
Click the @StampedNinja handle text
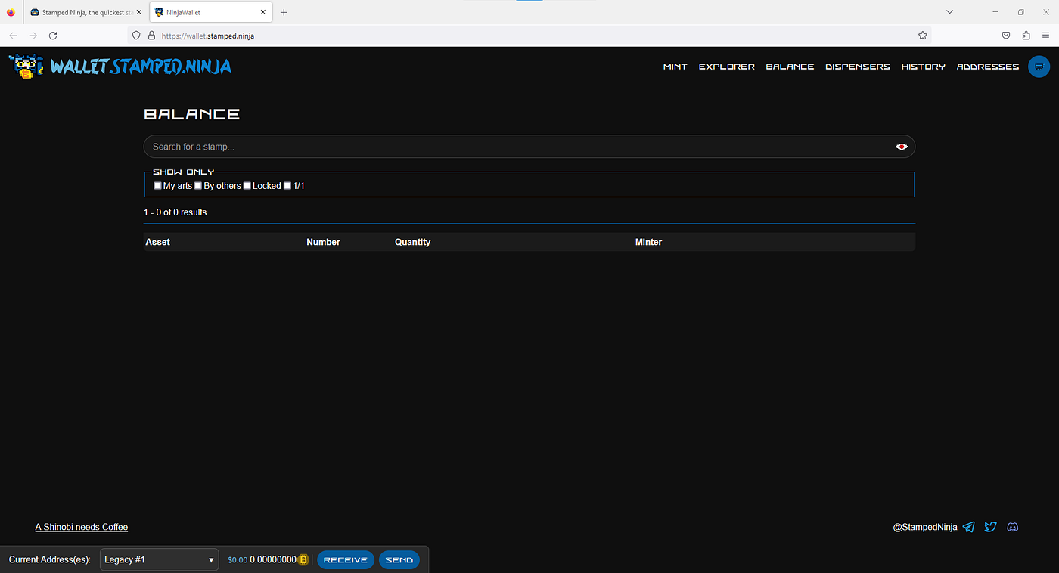[x=925, y=527]
